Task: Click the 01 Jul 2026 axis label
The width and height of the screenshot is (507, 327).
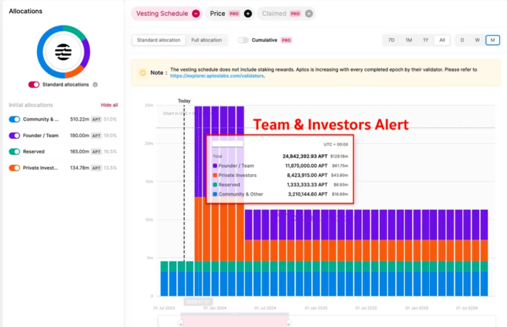Action: 467,308
